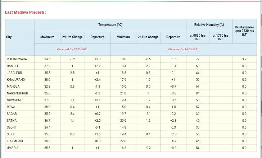The image size is (262, 158).
Task: Click Seoni humidity value 30
Action: coord(198,127)
